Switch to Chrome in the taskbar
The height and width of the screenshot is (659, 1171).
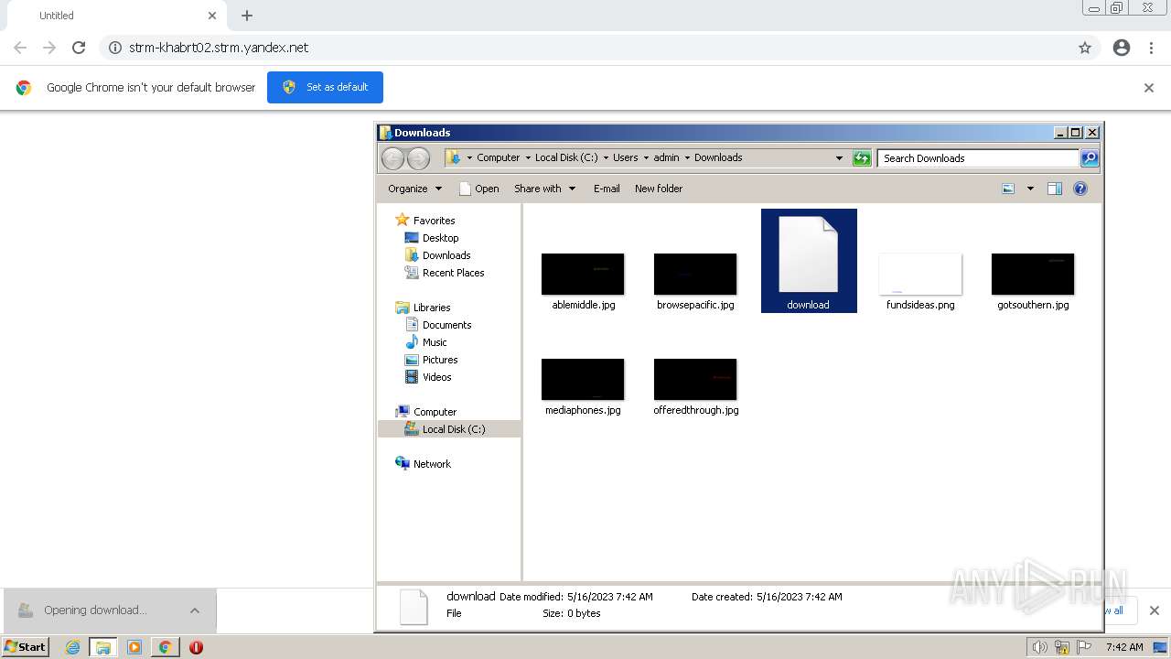pos(165,647)
